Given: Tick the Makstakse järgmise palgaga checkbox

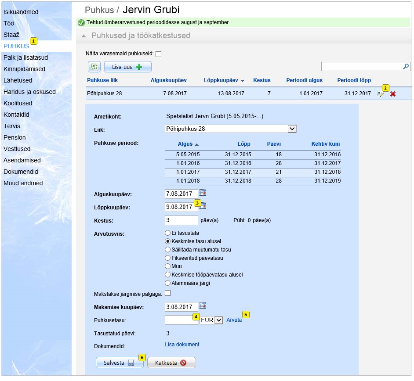Looking at the screenshot, I should (167, 293).
